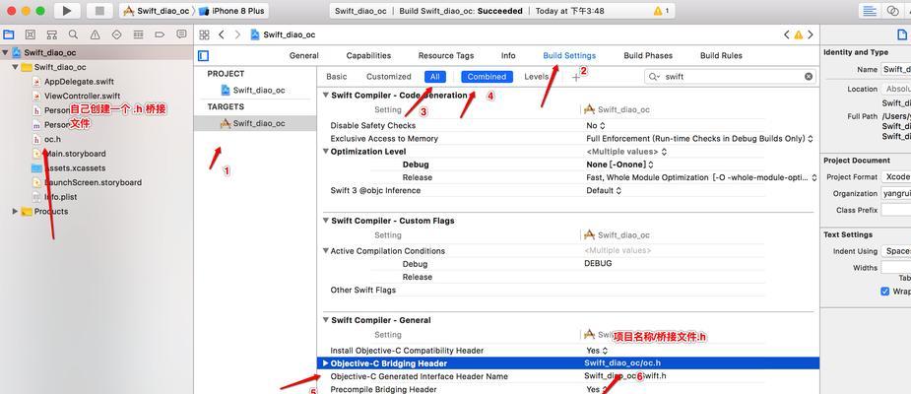Open Exclusive Access to Memory dropdown
Screen dimensions: 911x394
699,139
